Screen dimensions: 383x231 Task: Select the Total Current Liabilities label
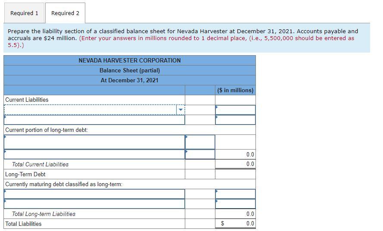pos(40,164)
